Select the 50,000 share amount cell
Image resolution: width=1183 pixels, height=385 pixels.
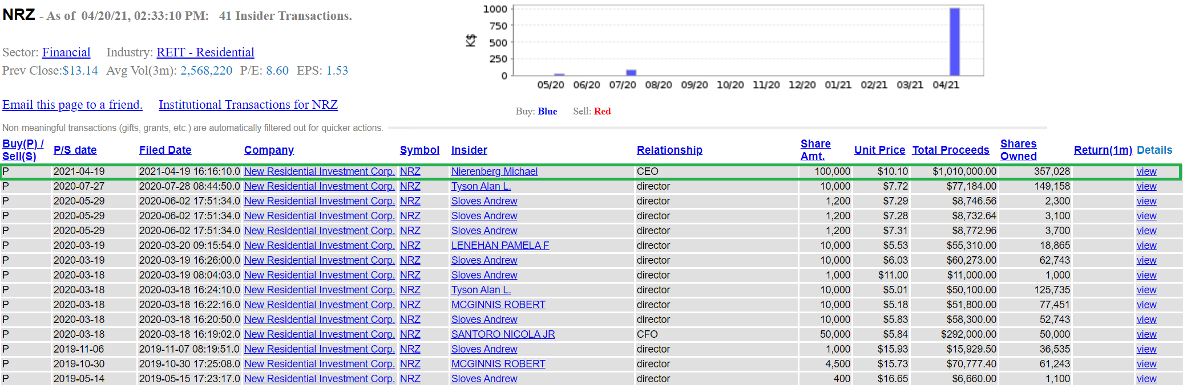pyautogui.click(x=825, y=334)
